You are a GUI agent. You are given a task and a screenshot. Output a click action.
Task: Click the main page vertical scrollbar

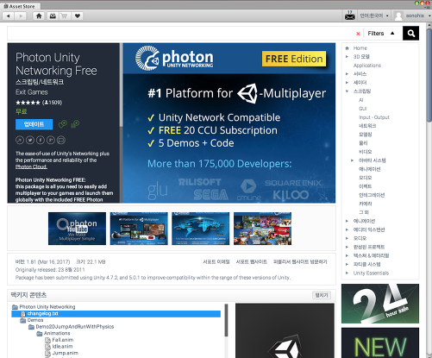click(x=429, y=75)
